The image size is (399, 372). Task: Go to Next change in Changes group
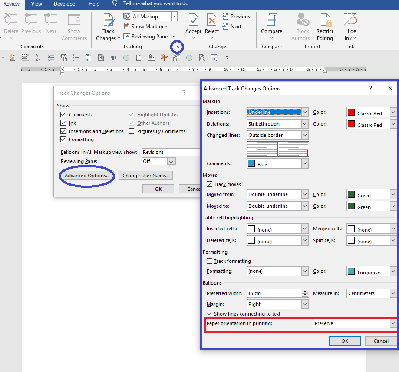[x=232, y=26]
